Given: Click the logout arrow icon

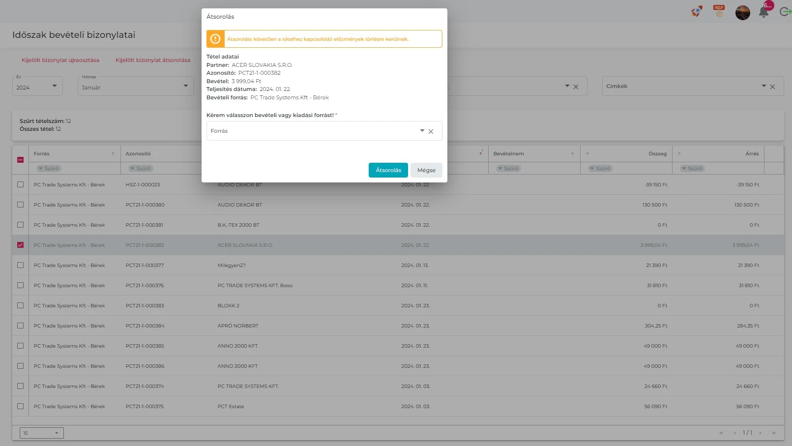Looking at the screenshot, I should coord(785,11).
